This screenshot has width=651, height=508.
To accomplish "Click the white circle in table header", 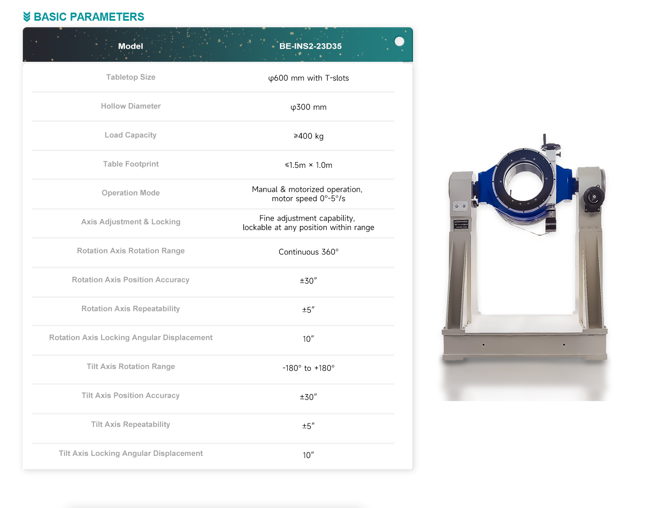I will click(399, 41).
